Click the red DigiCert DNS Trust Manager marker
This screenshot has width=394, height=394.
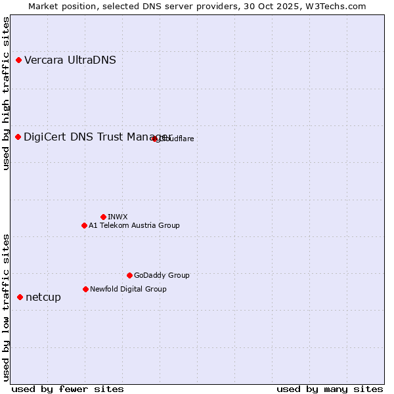pos(18,137)
